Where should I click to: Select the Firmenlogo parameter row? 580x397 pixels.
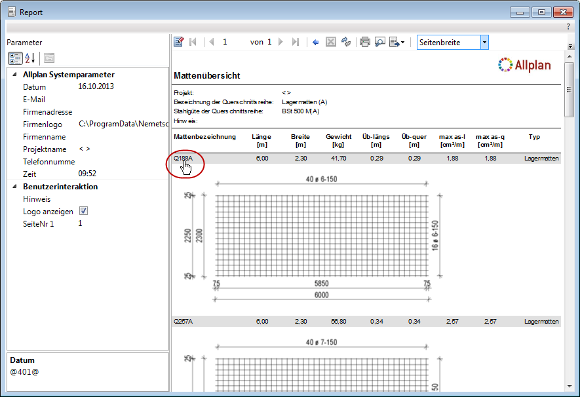[x=88, y=124]
